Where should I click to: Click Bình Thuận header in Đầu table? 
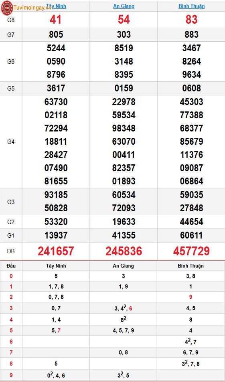click(191, 266)
